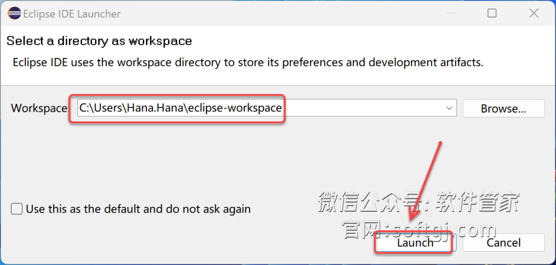Open the Browse... folder chooser
Image resolution: width=556 pixels, height=265 pixels.
(503, 109)
